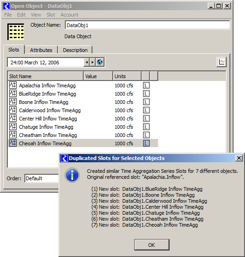Switch to the Attributes tab
The width and height of the screenshot is (245, 257).
pyautogui.click(x=41, y=50)
